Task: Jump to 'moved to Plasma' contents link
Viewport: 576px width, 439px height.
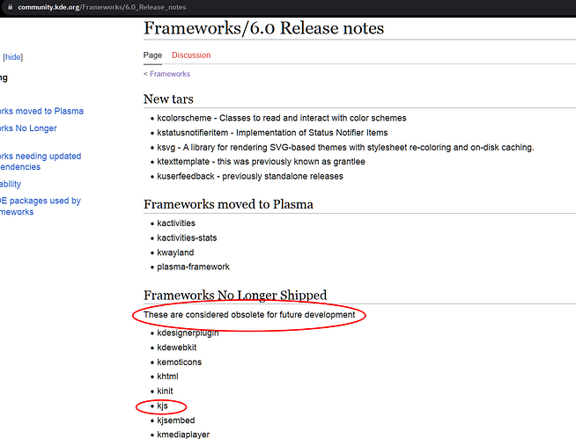Action: [41, 111]
